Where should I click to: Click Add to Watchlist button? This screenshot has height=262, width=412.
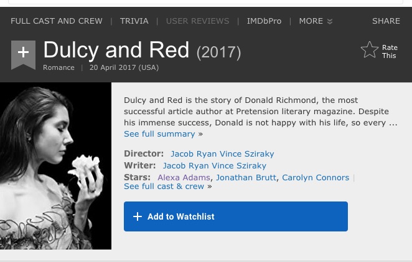pyautogui.click(x=236, y=216)
